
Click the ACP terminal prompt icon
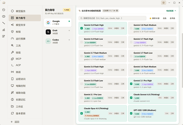click(12, 65)
